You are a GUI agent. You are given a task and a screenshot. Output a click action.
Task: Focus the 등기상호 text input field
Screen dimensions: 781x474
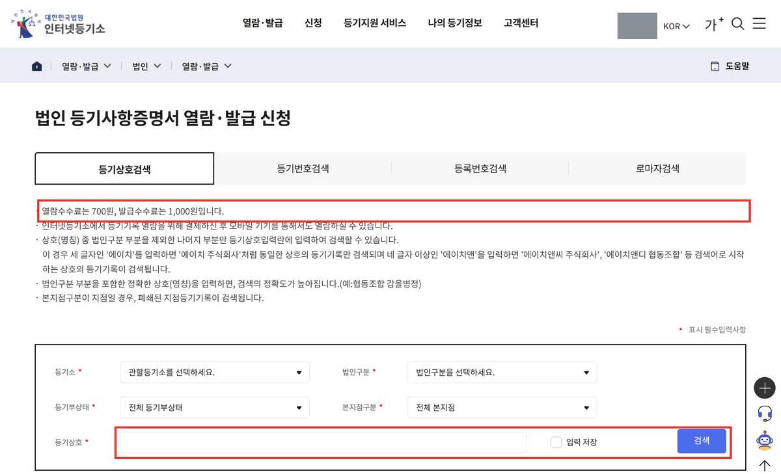(x=323, y=442)
